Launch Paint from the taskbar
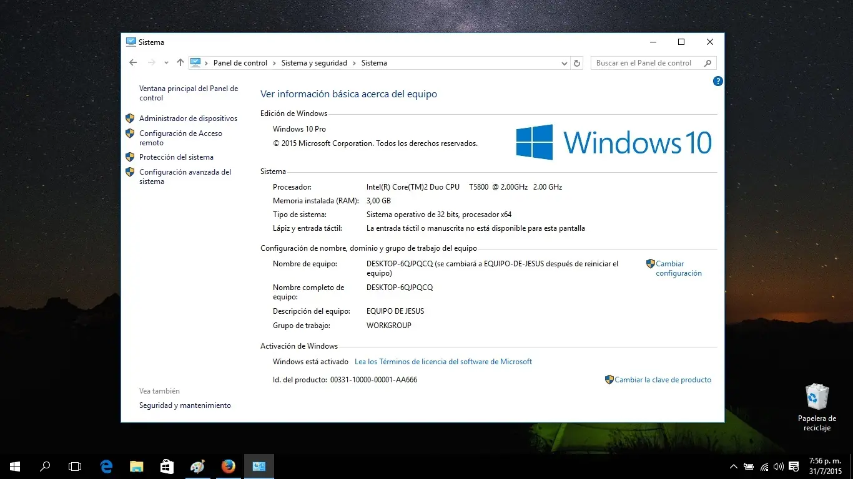The image size is (853, 479). point(197,466)
